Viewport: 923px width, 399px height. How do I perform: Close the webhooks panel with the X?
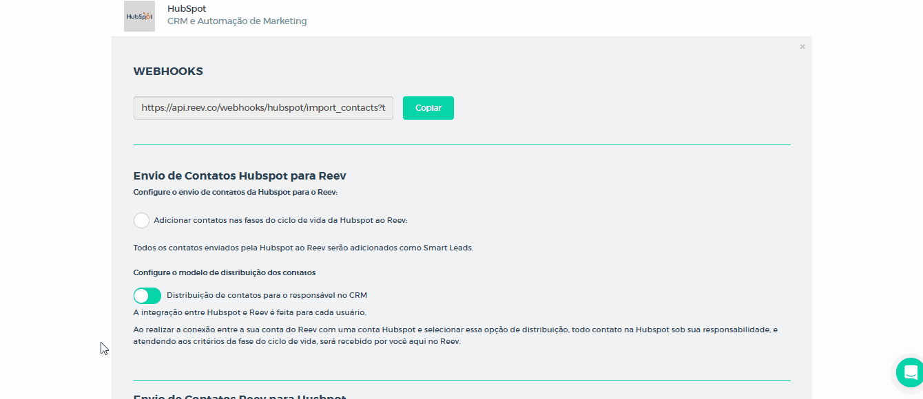click(x=802, y=47)
